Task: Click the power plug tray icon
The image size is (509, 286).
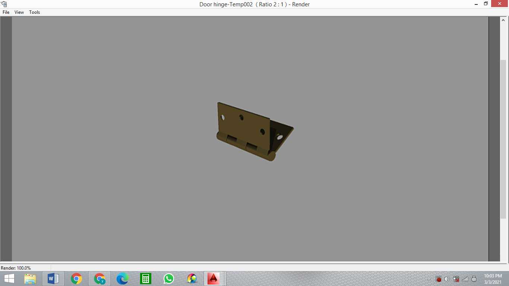Action: point(456,279)
